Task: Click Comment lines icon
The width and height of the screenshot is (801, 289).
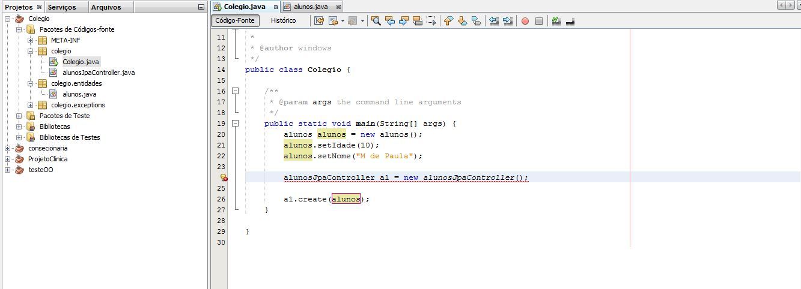Action: point(556,21)
